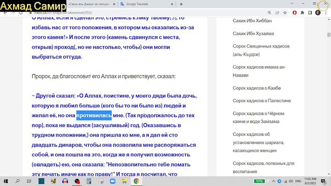Viewport: 331px width, 186px height.
Task: Open Сорок хадисов, полезных для воспитания
Action: tap(263, 167)
